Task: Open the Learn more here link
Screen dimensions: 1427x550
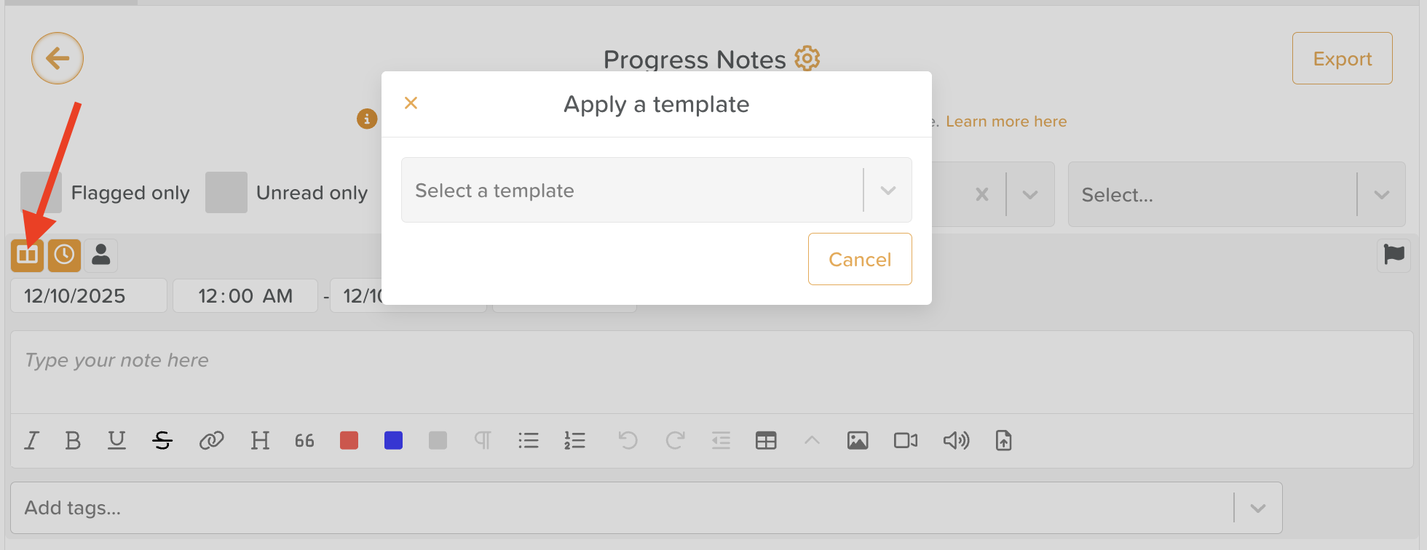Action: point(1006,121)
